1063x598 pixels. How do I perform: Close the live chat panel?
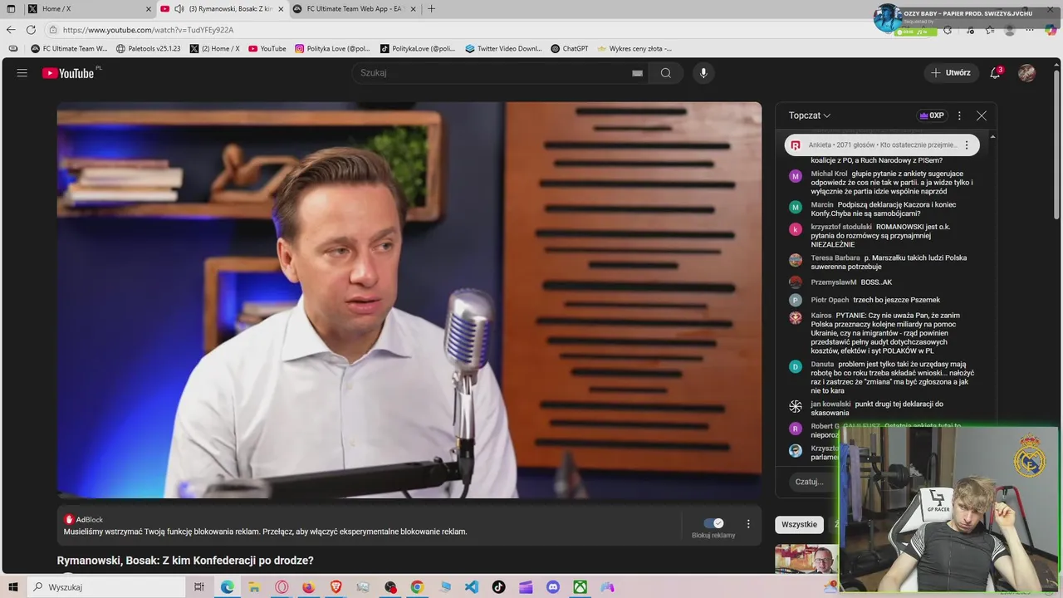[982, 116]
